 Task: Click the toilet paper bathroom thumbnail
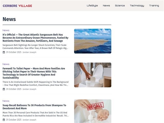click(93, 75)
